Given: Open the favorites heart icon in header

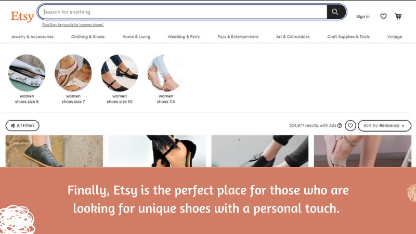Looking at the screenshot, I should tap(383, 17).
